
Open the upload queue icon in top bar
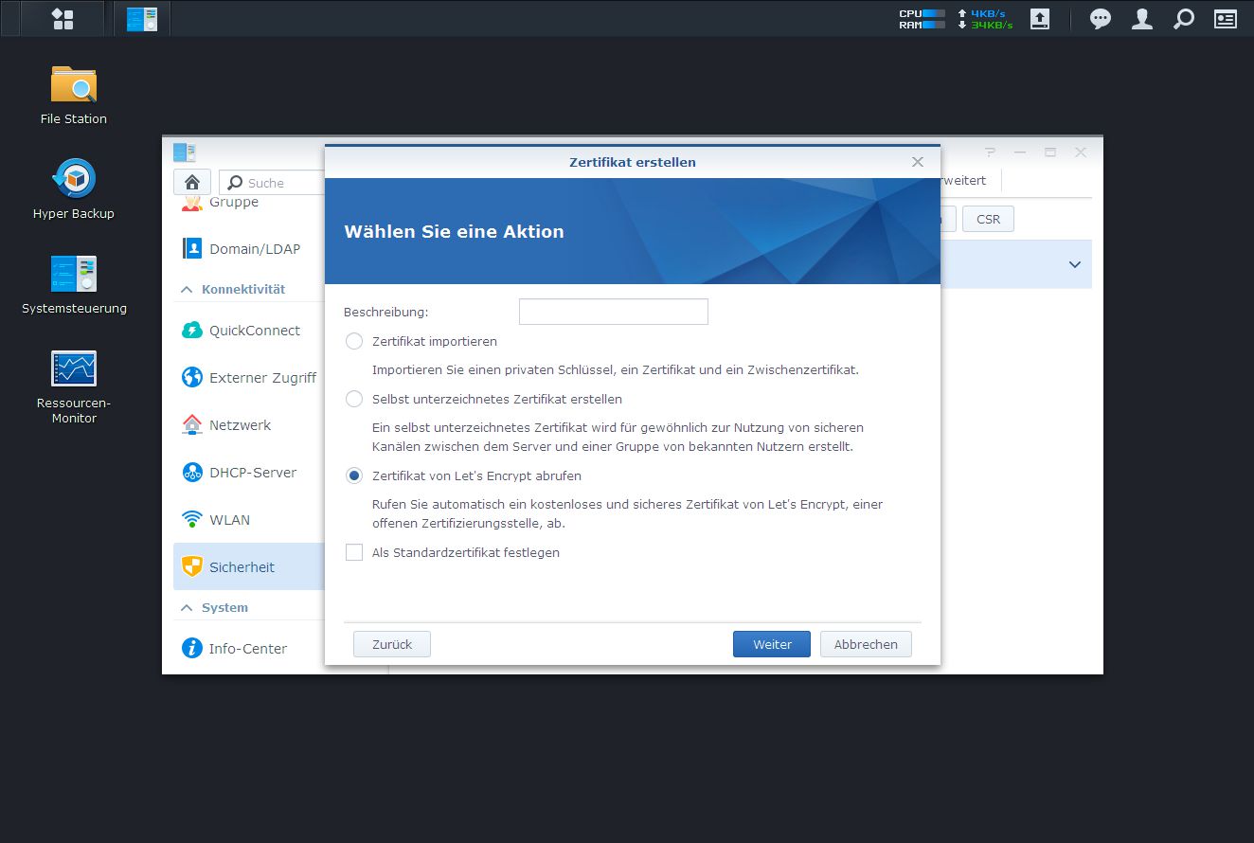tap(1040, 19)
